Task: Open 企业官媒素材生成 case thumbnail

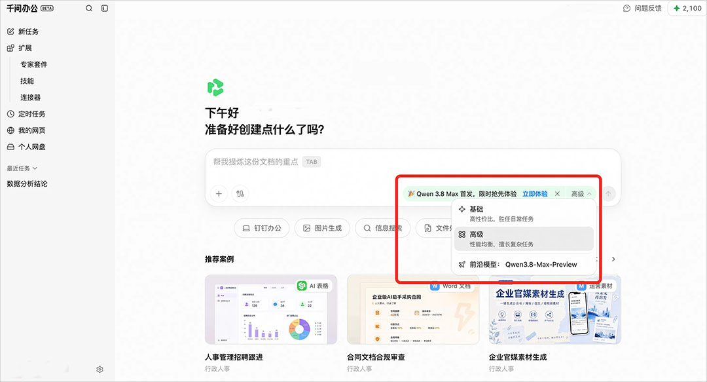Action: (x=555, y=310)
